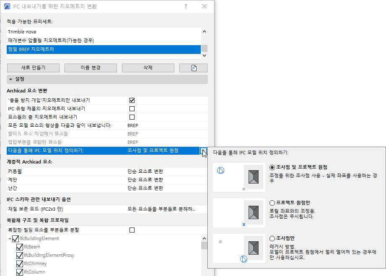Select the 매개변수 압출형 지오메트리 preset
386x276 pixels.
coord(104,41)
